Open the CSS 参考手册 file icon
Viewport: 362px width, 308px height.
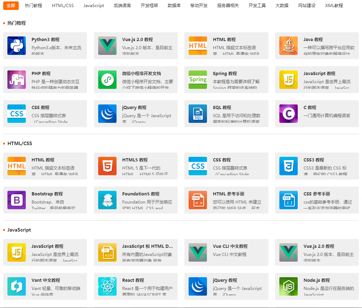[289, 200]
